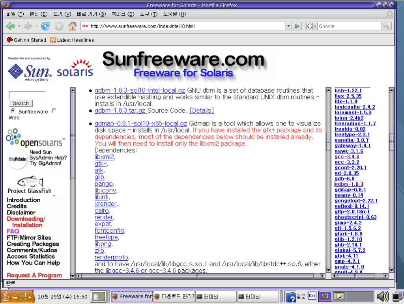This screenshot has height=304, width=404.
Task: Click the Solaris logo
Action: [x=75, y=69]
